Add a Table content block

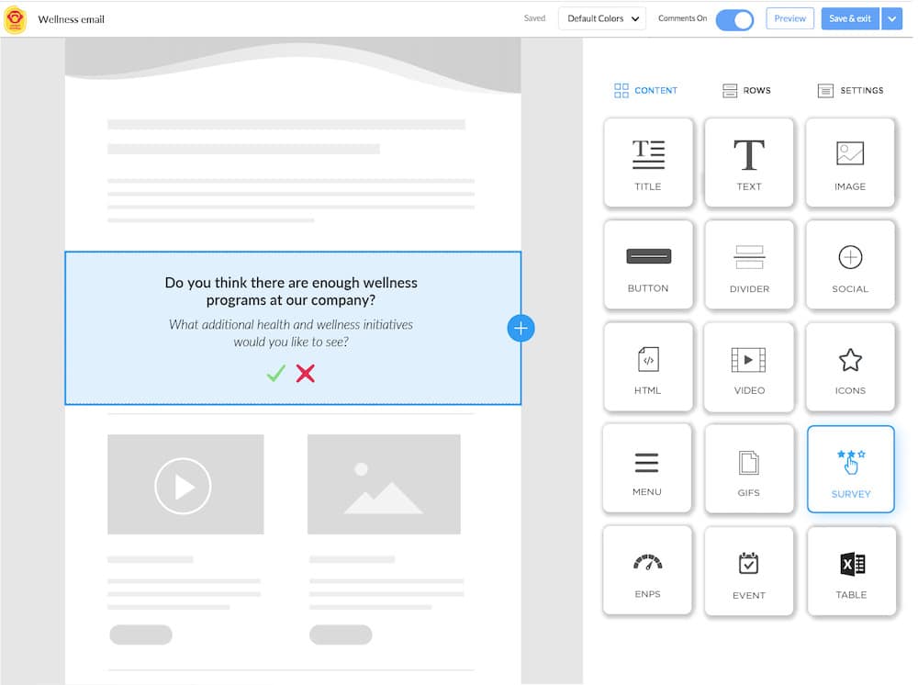tap(851, 571)
